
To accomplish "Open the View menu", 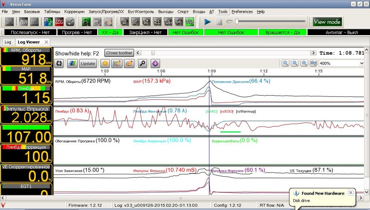I will click(16, 12).
